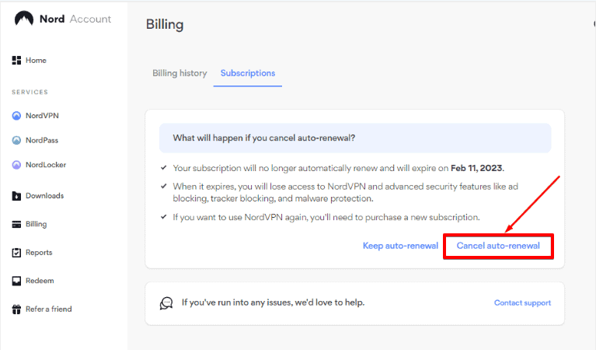Click the NordLocker service icon

point(16,165)
